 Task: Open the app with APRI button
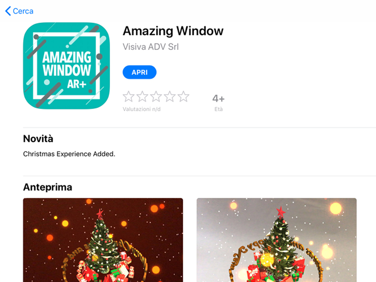tap(140, 72)
